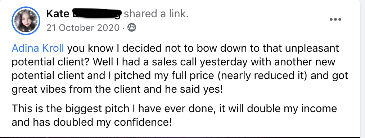Click the blue story ring around avatar
The width and height of the screenshot is (365, 138).
point(26,21)
